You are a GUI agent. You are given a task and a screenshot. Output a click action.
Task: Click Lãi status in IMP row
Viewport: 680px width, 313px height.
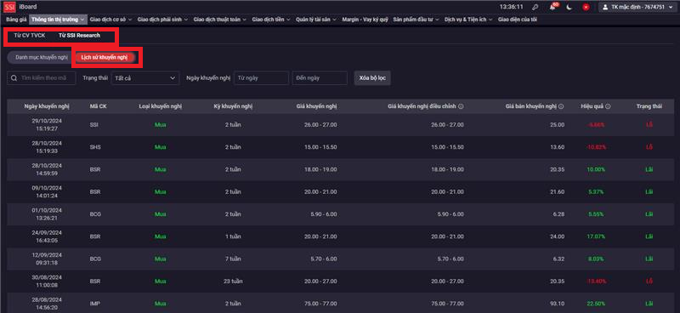649,304
